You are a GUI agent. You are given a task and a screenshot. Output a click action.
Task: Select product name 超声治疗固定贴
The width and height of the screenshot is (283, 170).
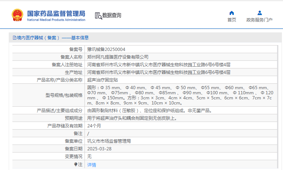[102, 80]
